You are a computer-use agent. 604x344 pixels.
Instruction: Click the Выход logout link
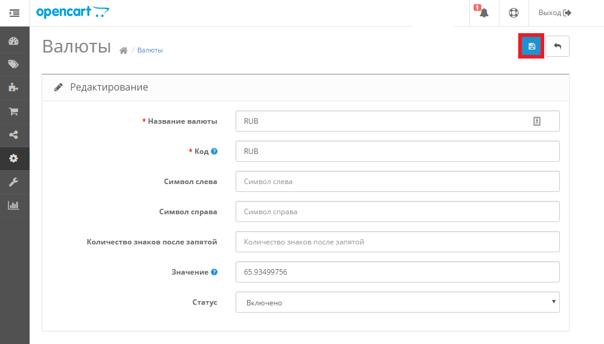[x=554, y=13]
